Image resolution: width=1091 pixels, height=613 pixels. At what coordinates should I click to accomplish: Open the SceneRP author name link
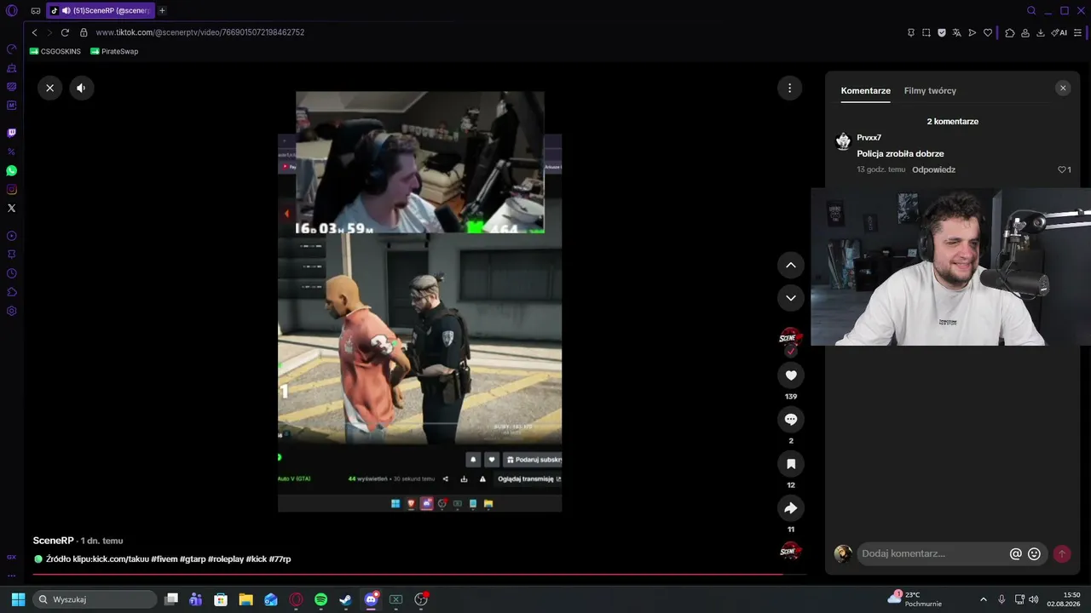(53, 541)
